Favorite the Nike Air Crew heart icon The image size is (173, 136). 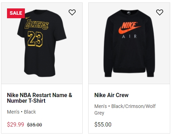(160, 12)
